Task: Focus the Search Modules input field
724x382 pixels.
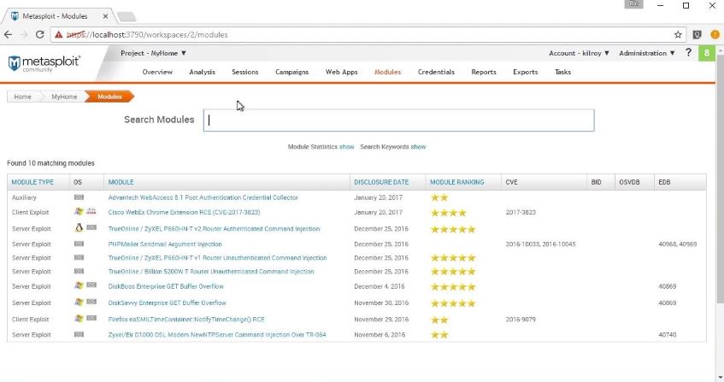Action: [x=399, y=120]
